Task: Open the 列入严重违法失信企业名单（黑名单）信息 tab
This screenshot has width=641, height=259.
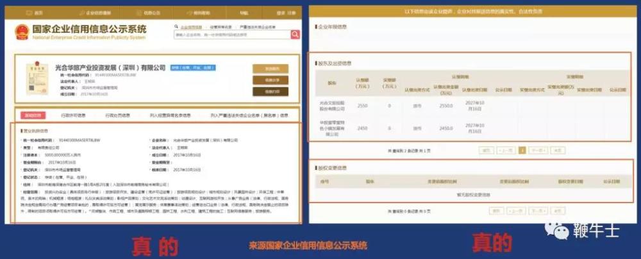Action: tap(249, 115)
